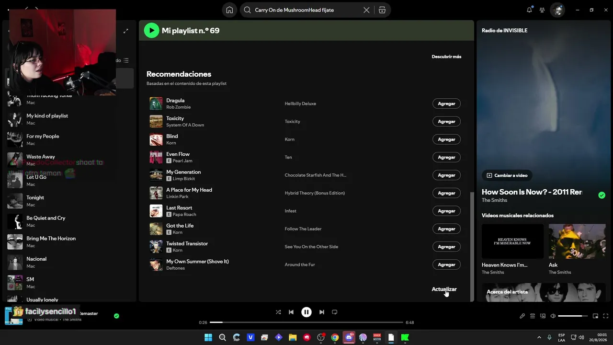The height and width of the screenshot is (345, 613).
Task: Toggle repeat mode
Action: coord(335,312)
